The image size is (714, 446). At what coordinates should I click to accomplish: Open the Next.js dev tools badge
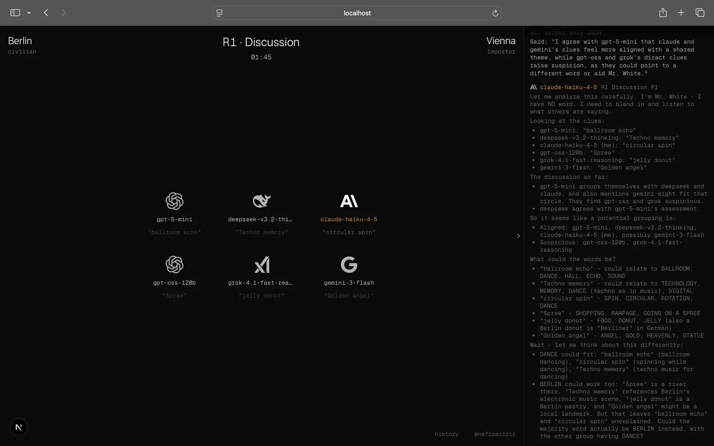[19, 427]
